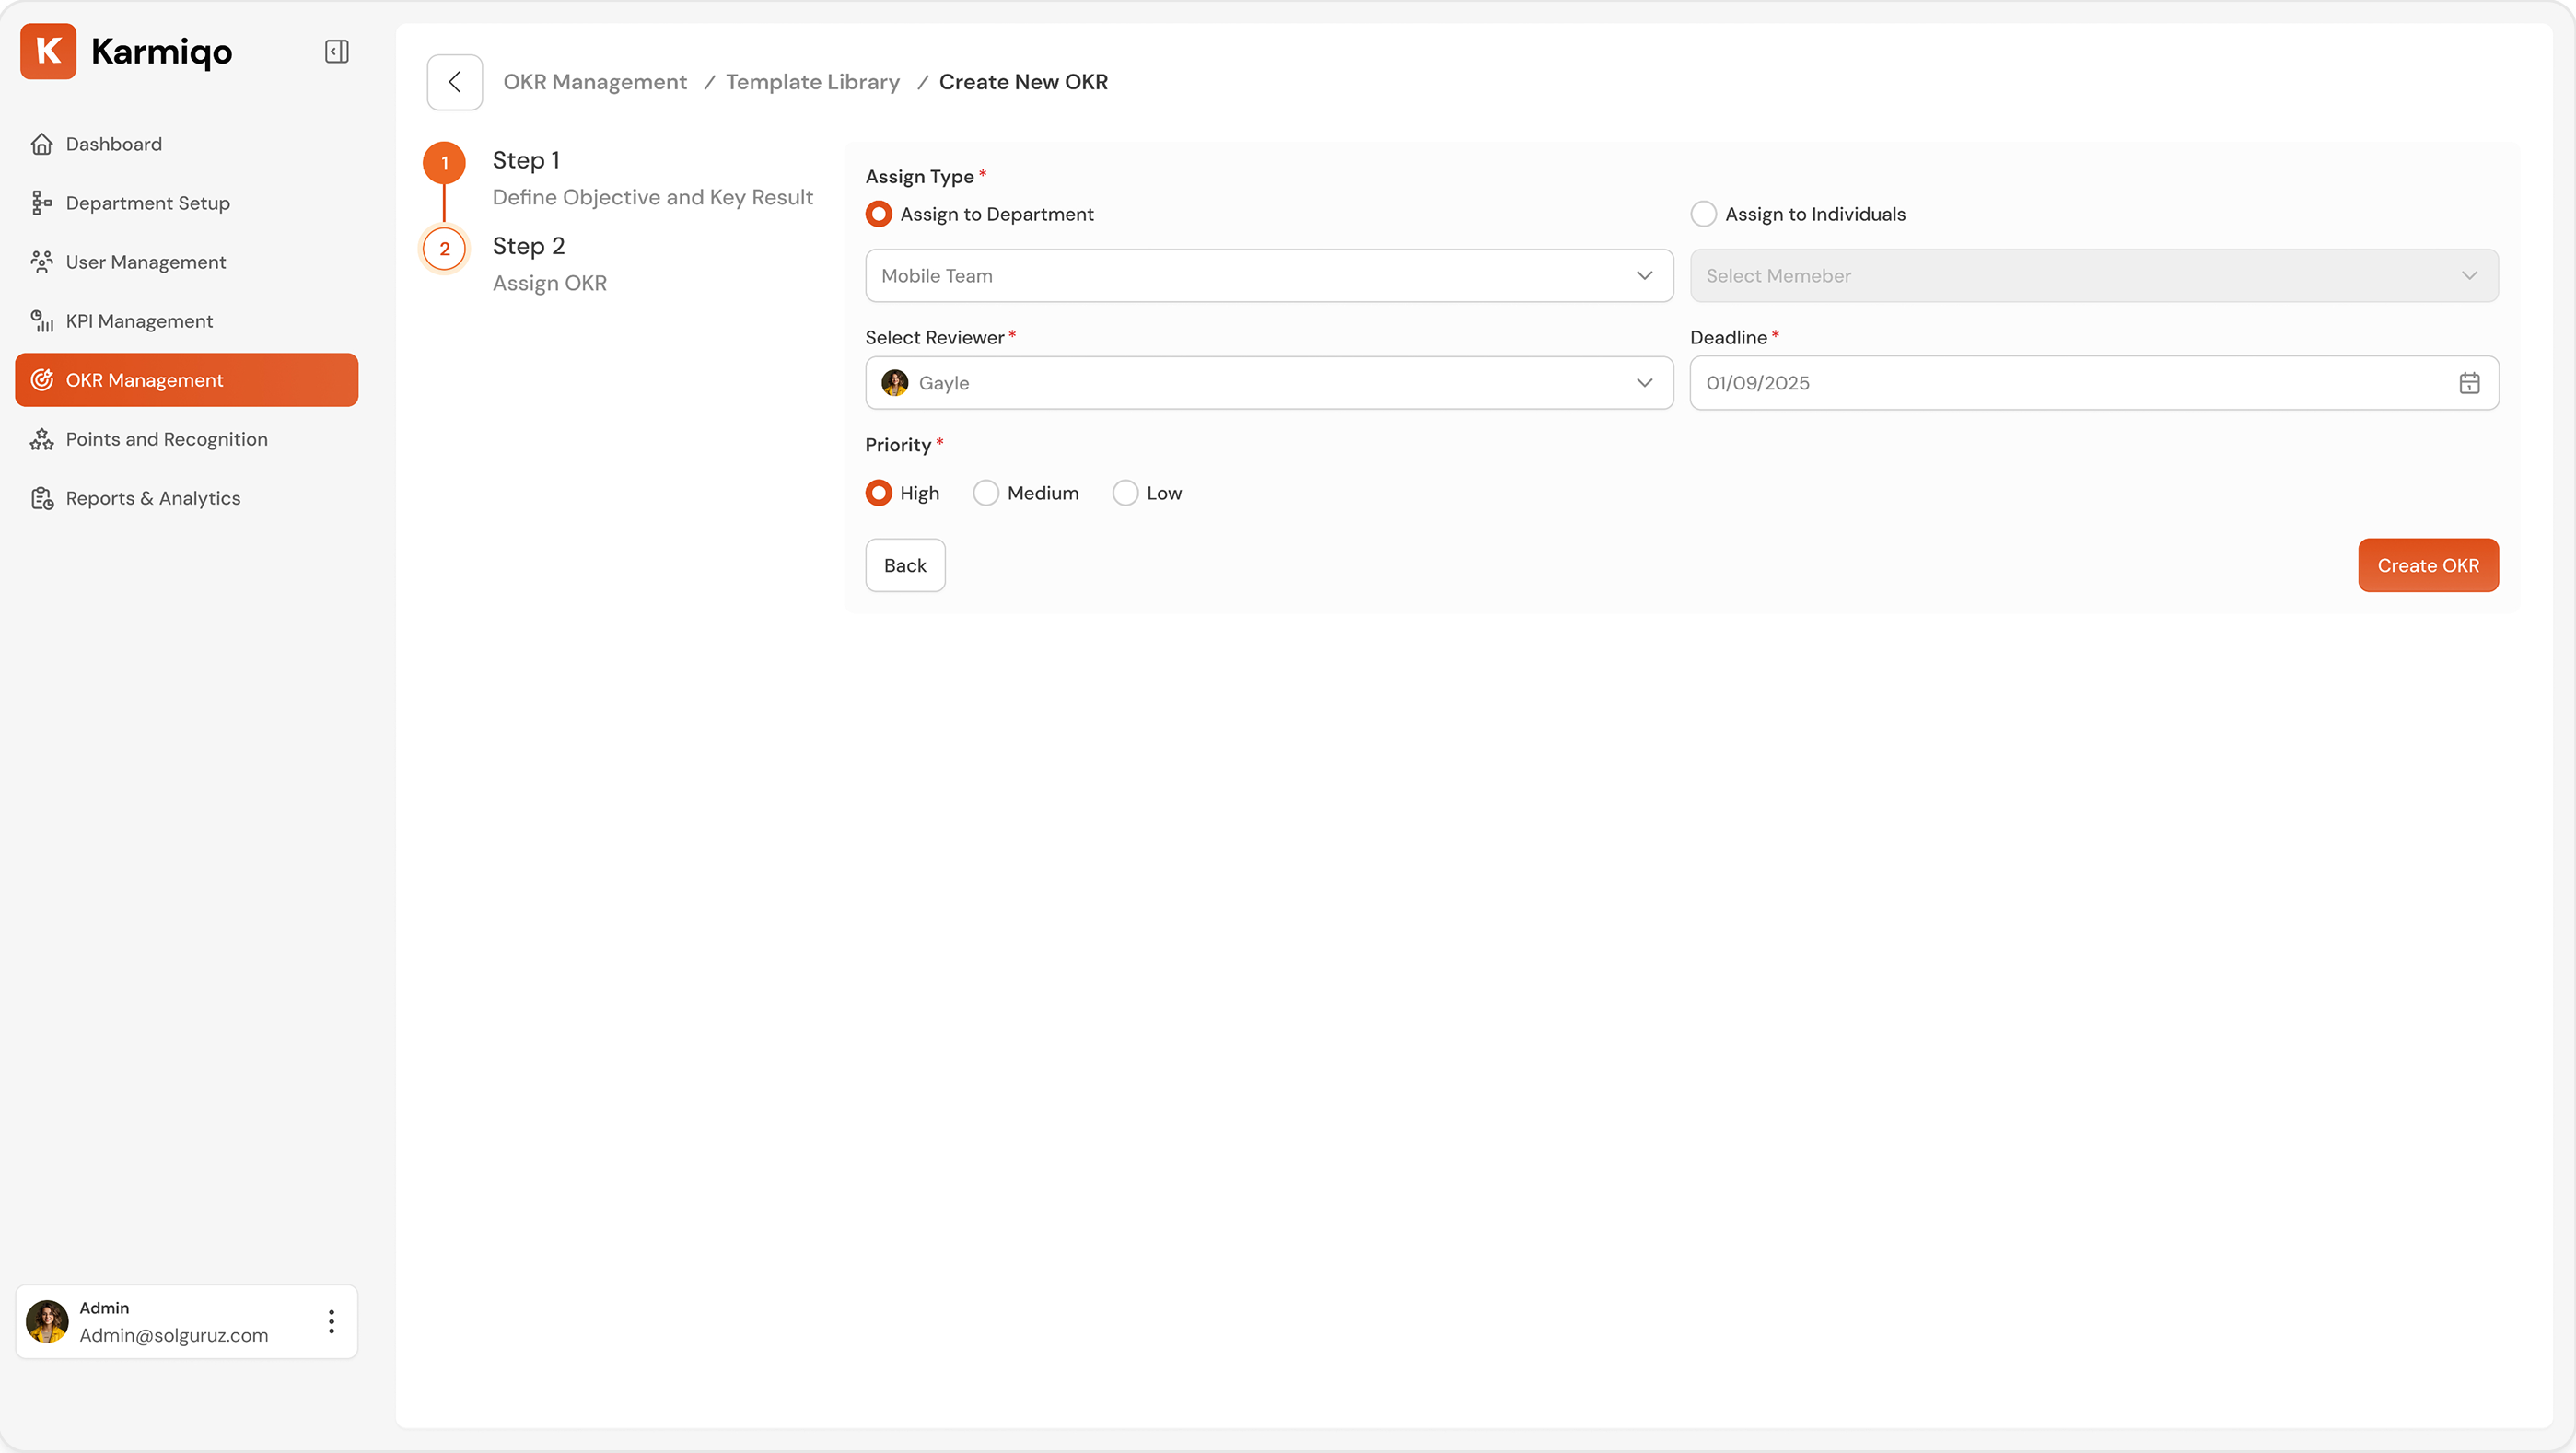Click the User Management people icon
The width and height of the screenshot is (2576, 1453).
click(42, 262)
